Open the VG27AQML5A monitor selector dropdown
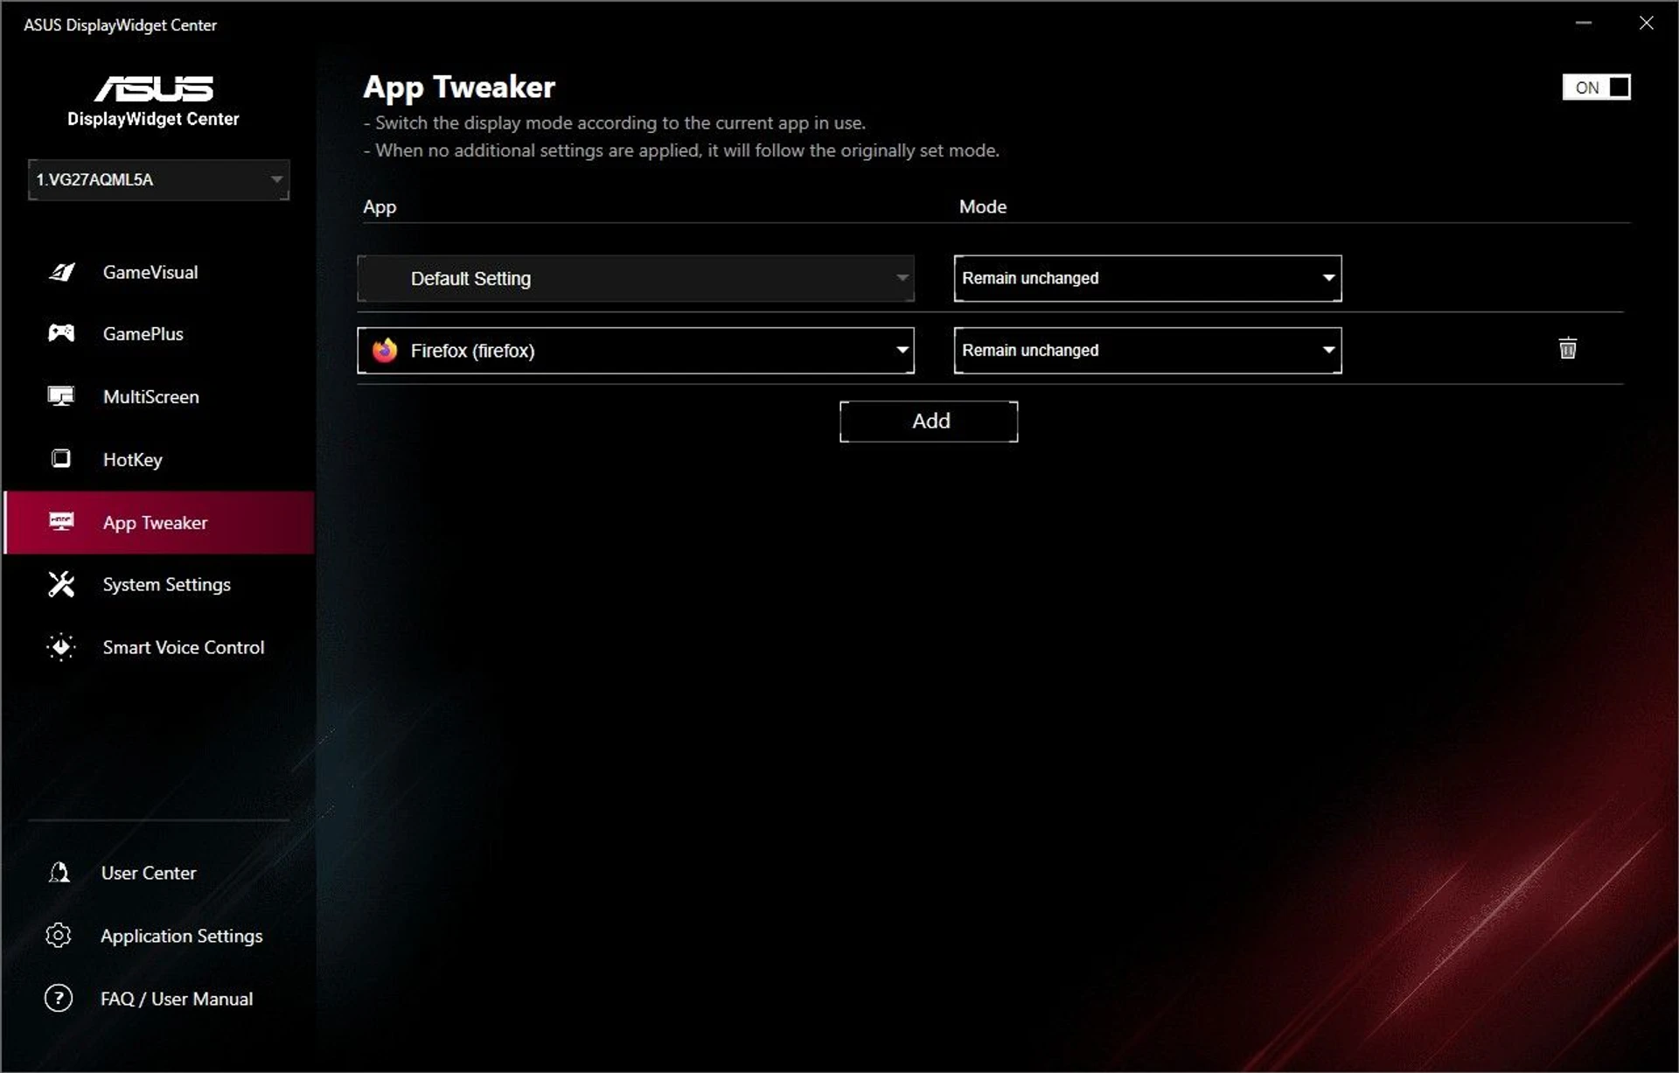Screen dimensions: 1679x1073 point(158,179)
